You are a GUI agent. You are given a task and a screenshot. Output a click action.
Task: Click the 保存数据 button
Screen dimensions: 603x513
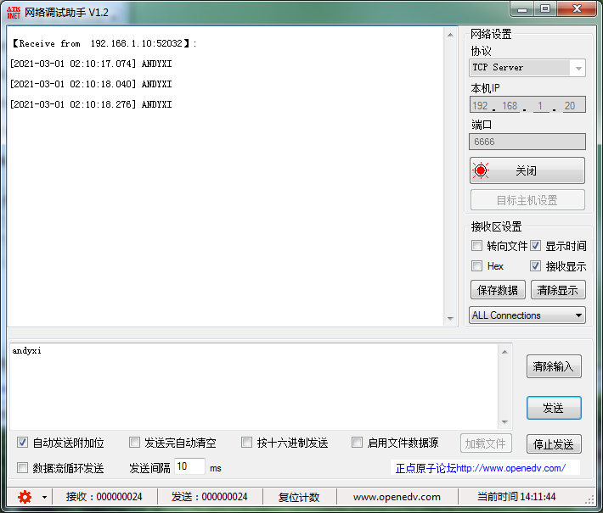[498, 289]
